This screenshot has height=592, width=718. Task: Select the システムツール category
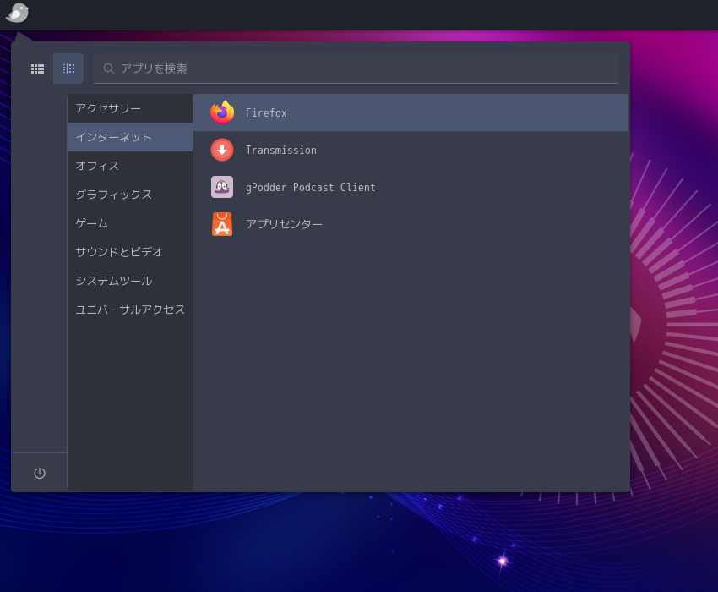pyautogui.click(x=130, y=281)
